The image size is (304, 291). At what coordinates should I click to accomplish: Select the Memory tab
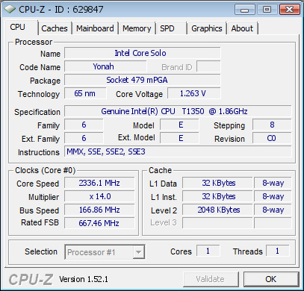point(137,28)
